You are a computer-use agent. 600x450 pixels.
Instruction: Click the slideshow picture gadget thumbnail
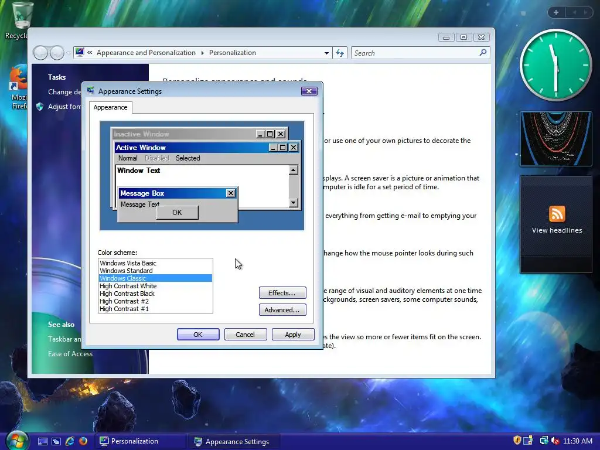coord(555,138)
